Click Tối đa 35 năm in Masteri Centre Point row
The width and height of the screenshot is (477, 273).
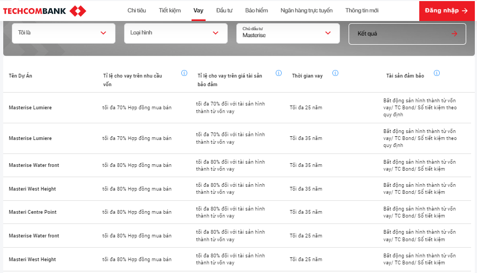click(306, 212)
